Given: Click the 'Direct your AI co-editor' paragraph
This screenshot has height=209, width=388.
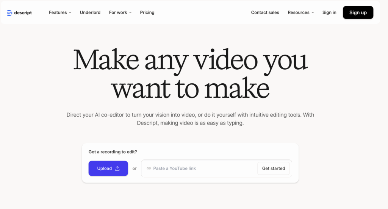Looking at the screenshot, I should point(190,119).
